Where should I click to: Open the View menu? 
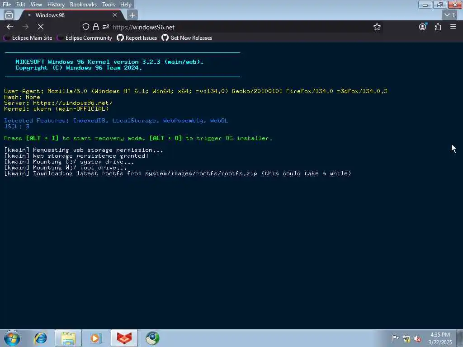pos(36,5)
